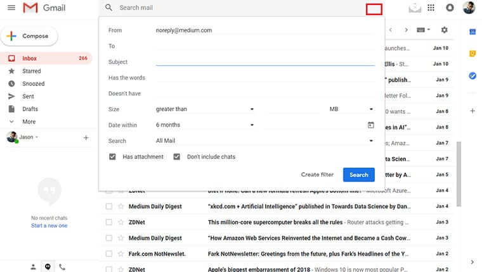
Task: Click the To input field
Action: click(265, 46)
